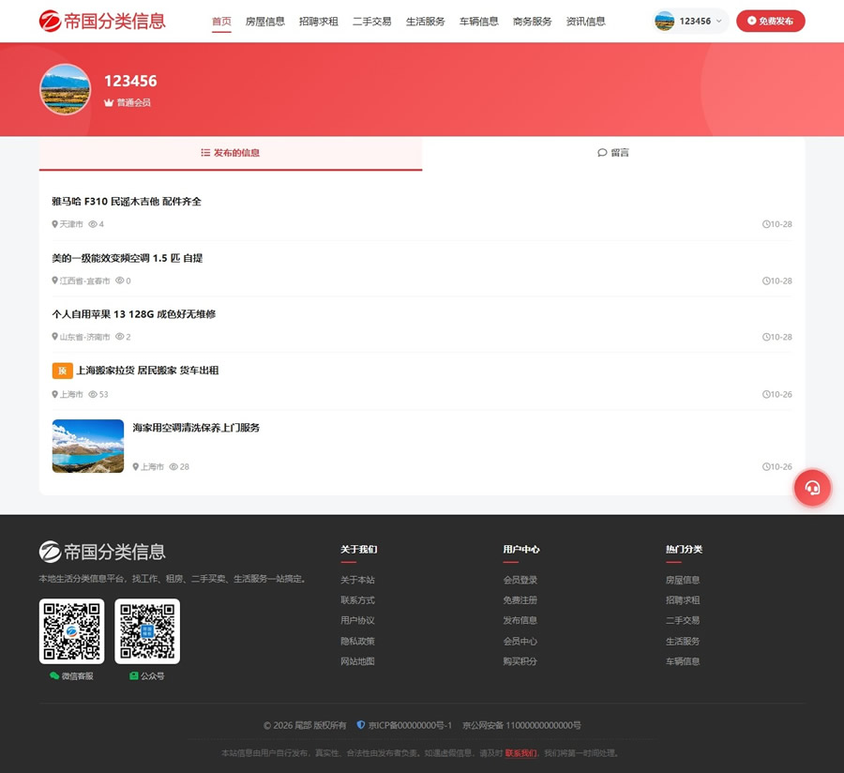The image size is (844, 773).
Task: Open 发布信息 footer link
Action: (520, 621)
